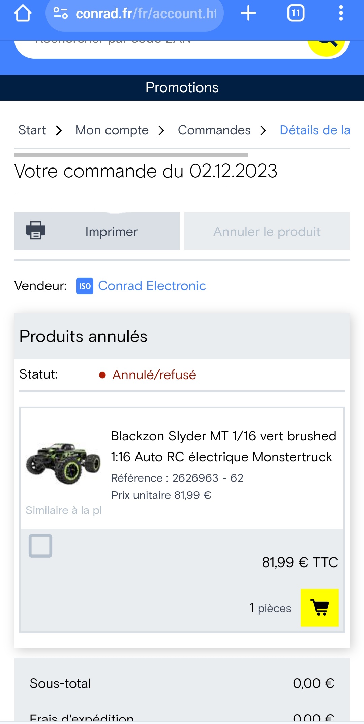The width and height of the screenshot is (364, 724).
Task: Open a new browser tab
Action: coord(248,14)
